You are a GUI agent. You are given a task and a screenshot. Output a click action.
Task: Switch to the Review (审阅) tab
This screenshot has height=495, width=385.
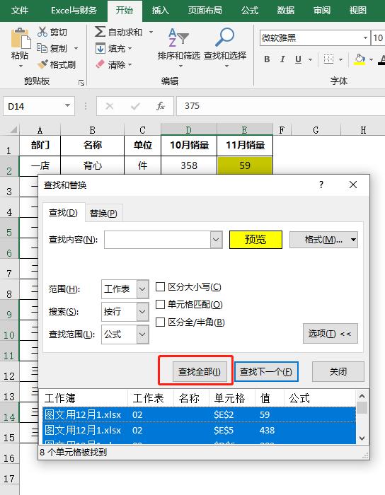(321, 11)
